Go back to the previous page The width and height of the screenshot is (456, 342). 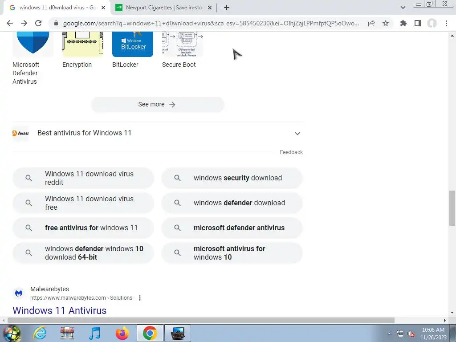pos(10,23)
